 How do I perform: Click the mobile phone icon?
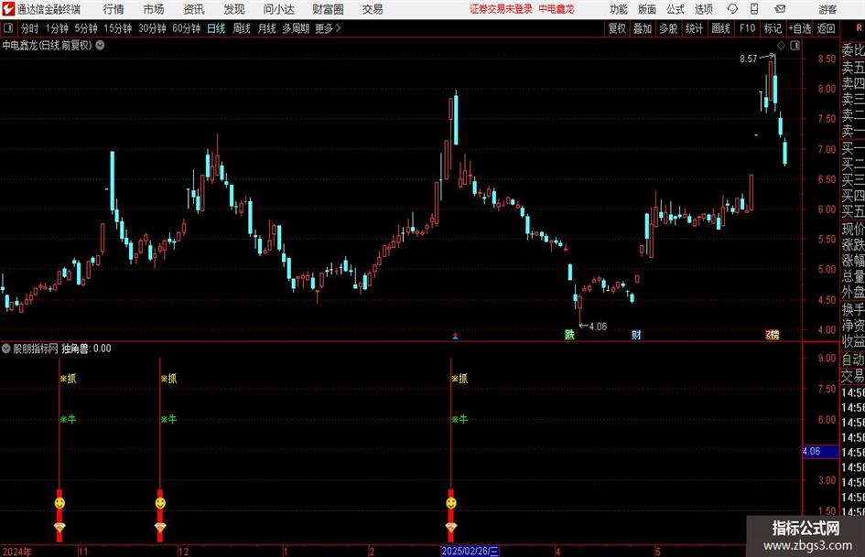(x=754, y=9)
